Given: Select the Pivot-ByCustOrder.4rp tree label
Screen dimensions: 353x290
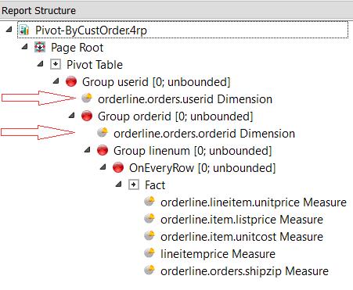Looking at the screenshot, I should (91, 30).
